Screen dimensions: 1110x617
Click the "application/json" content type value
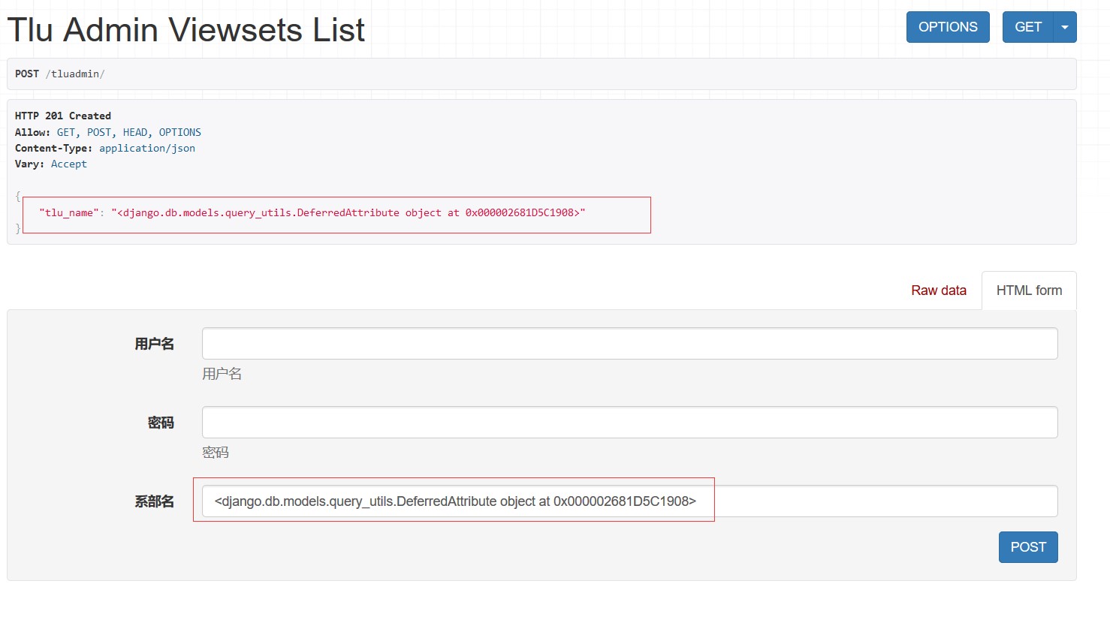coord(147,148)
